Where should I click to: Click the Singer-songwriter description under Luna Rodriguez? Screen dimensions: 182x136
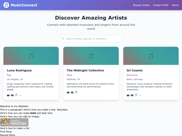[30, 87]
